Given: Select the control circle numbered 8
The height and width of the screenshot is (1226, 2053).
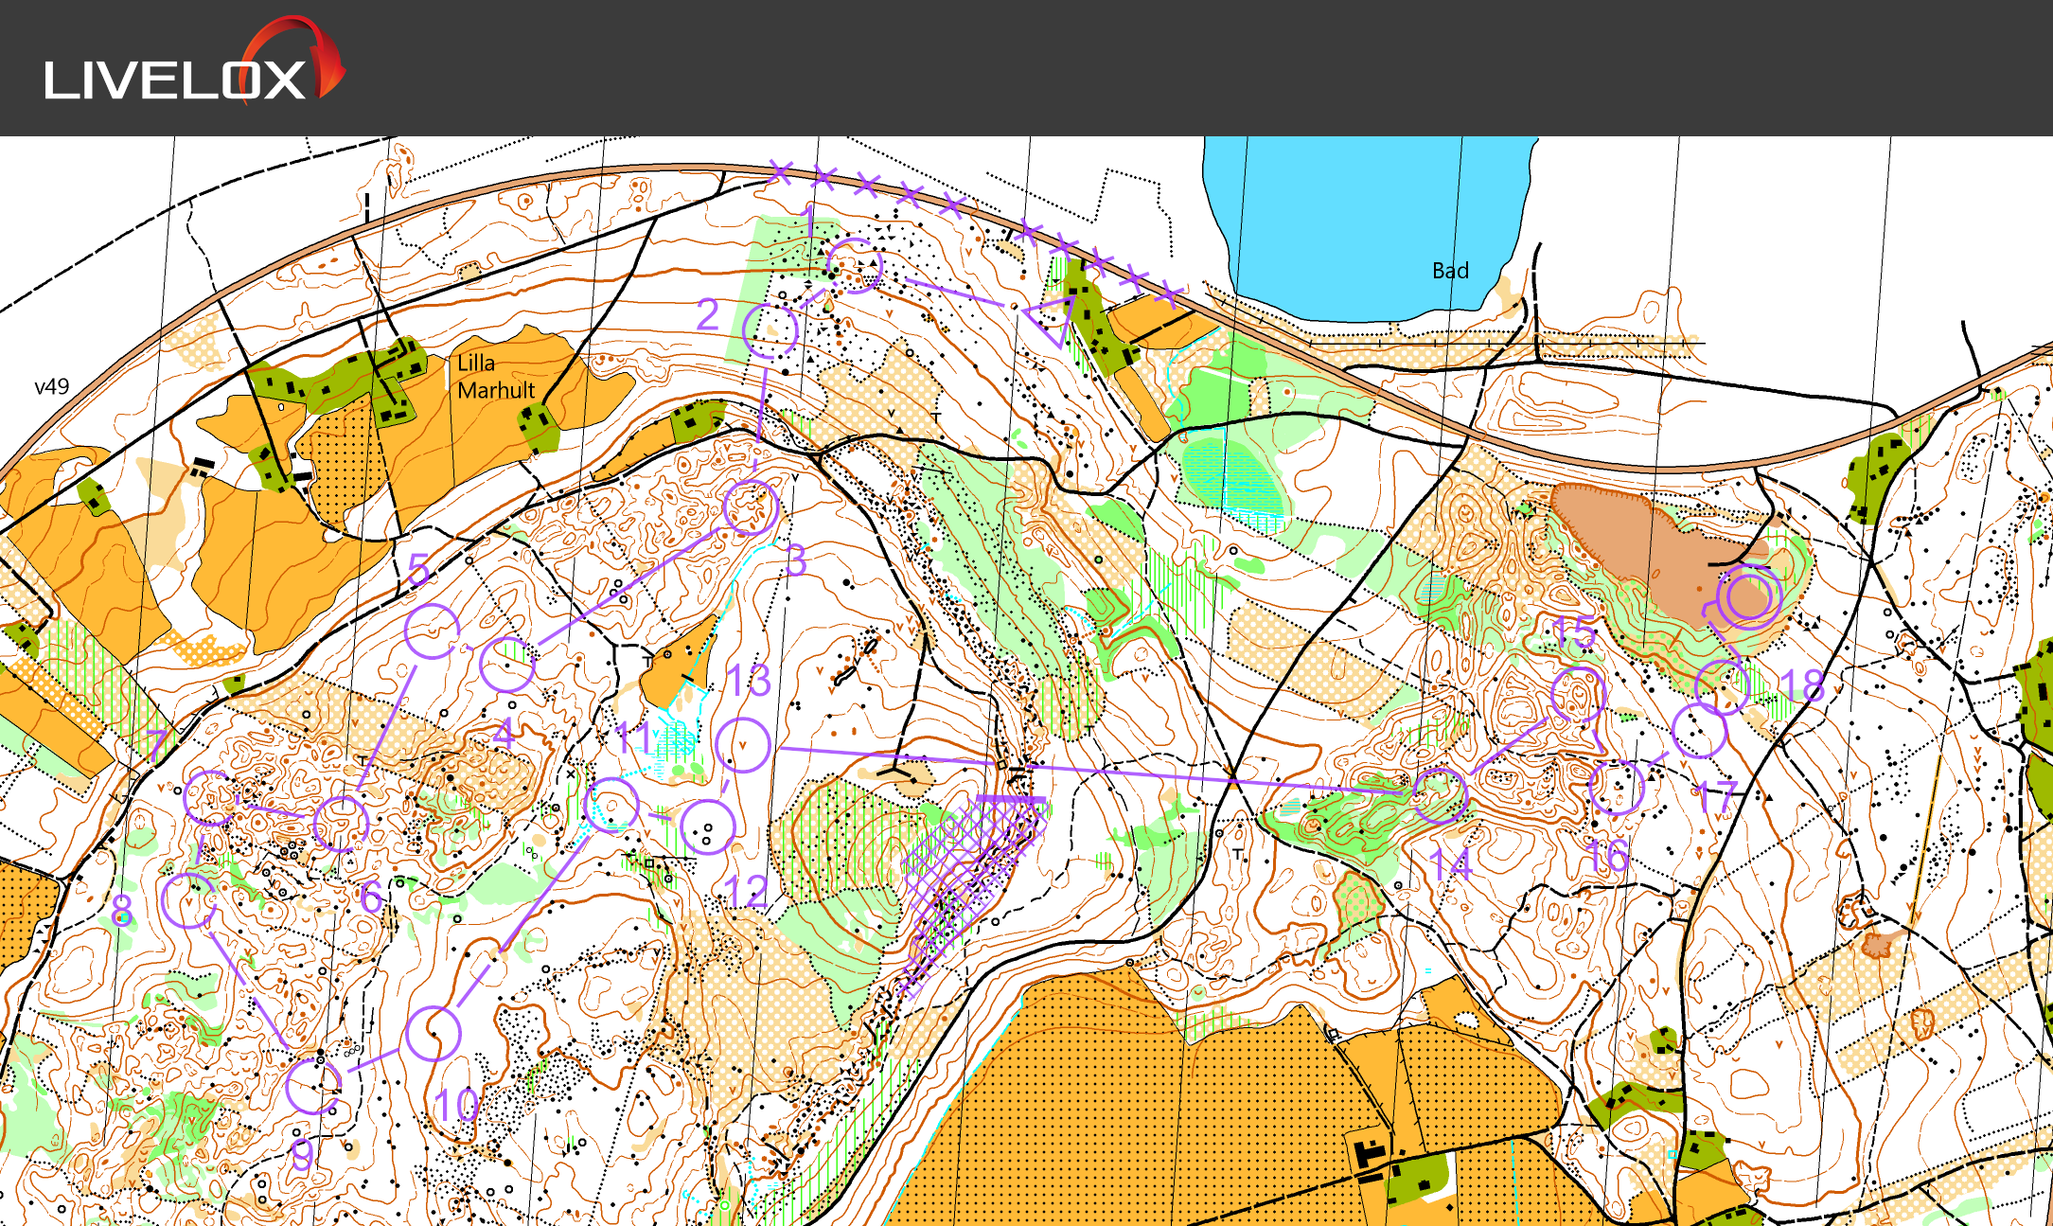Looking at the screenshot, I should (x=189, y=900).
